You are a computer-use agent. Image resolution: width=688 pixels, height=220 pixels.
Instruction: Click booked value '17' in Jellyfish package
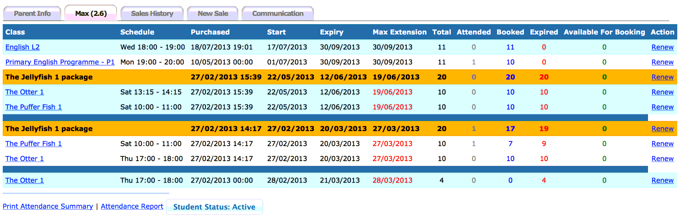510,128
